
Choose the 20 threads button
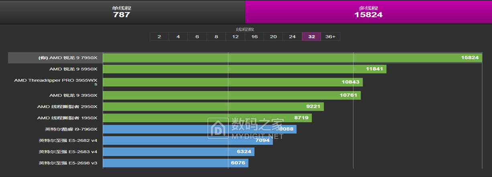point(273,37)
